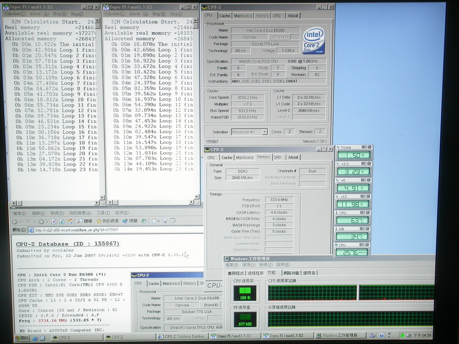This screenshot has height=344, width=459.
Task: Click the CPU usage 100% meter
Action: 245,293
